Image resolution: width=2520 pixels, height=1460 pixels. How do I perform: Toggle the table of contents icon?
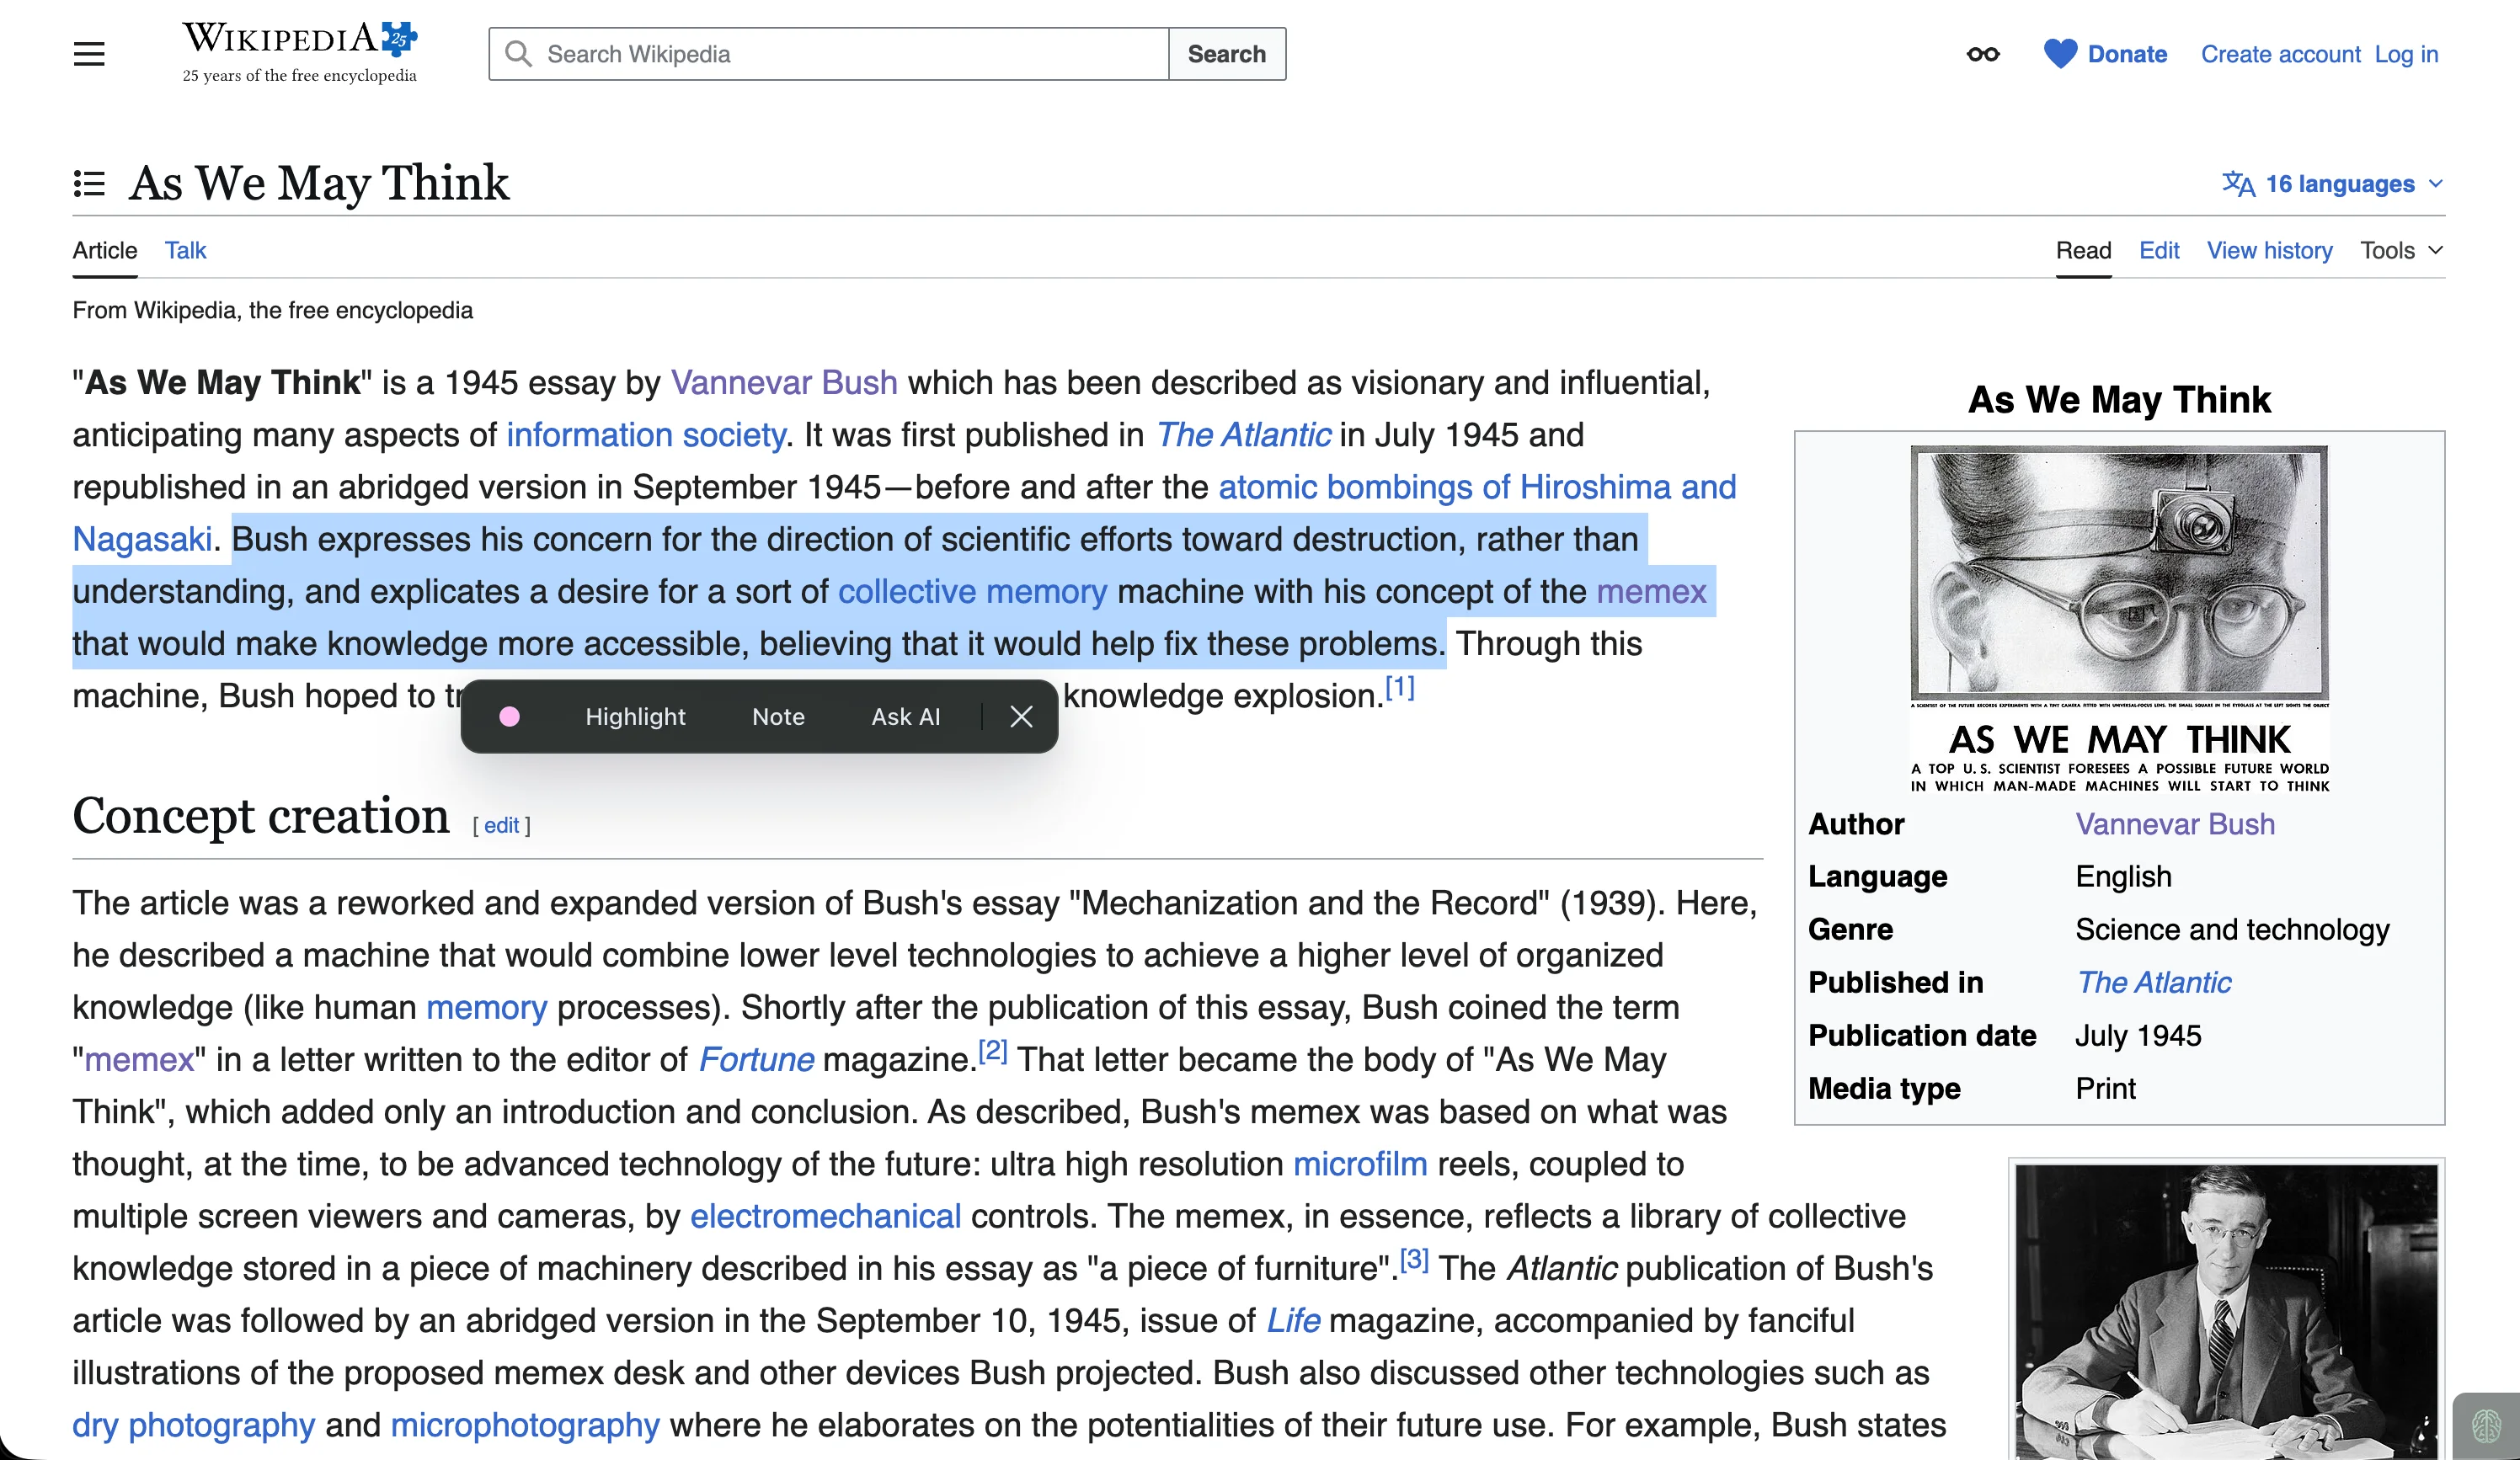pyautogui.click(x=89, y=184)
